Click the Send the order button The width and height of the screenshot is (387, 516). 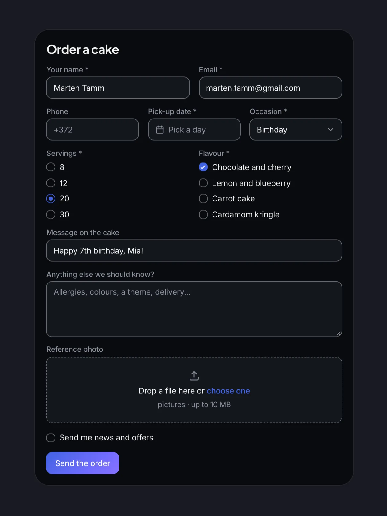[83, 463]
